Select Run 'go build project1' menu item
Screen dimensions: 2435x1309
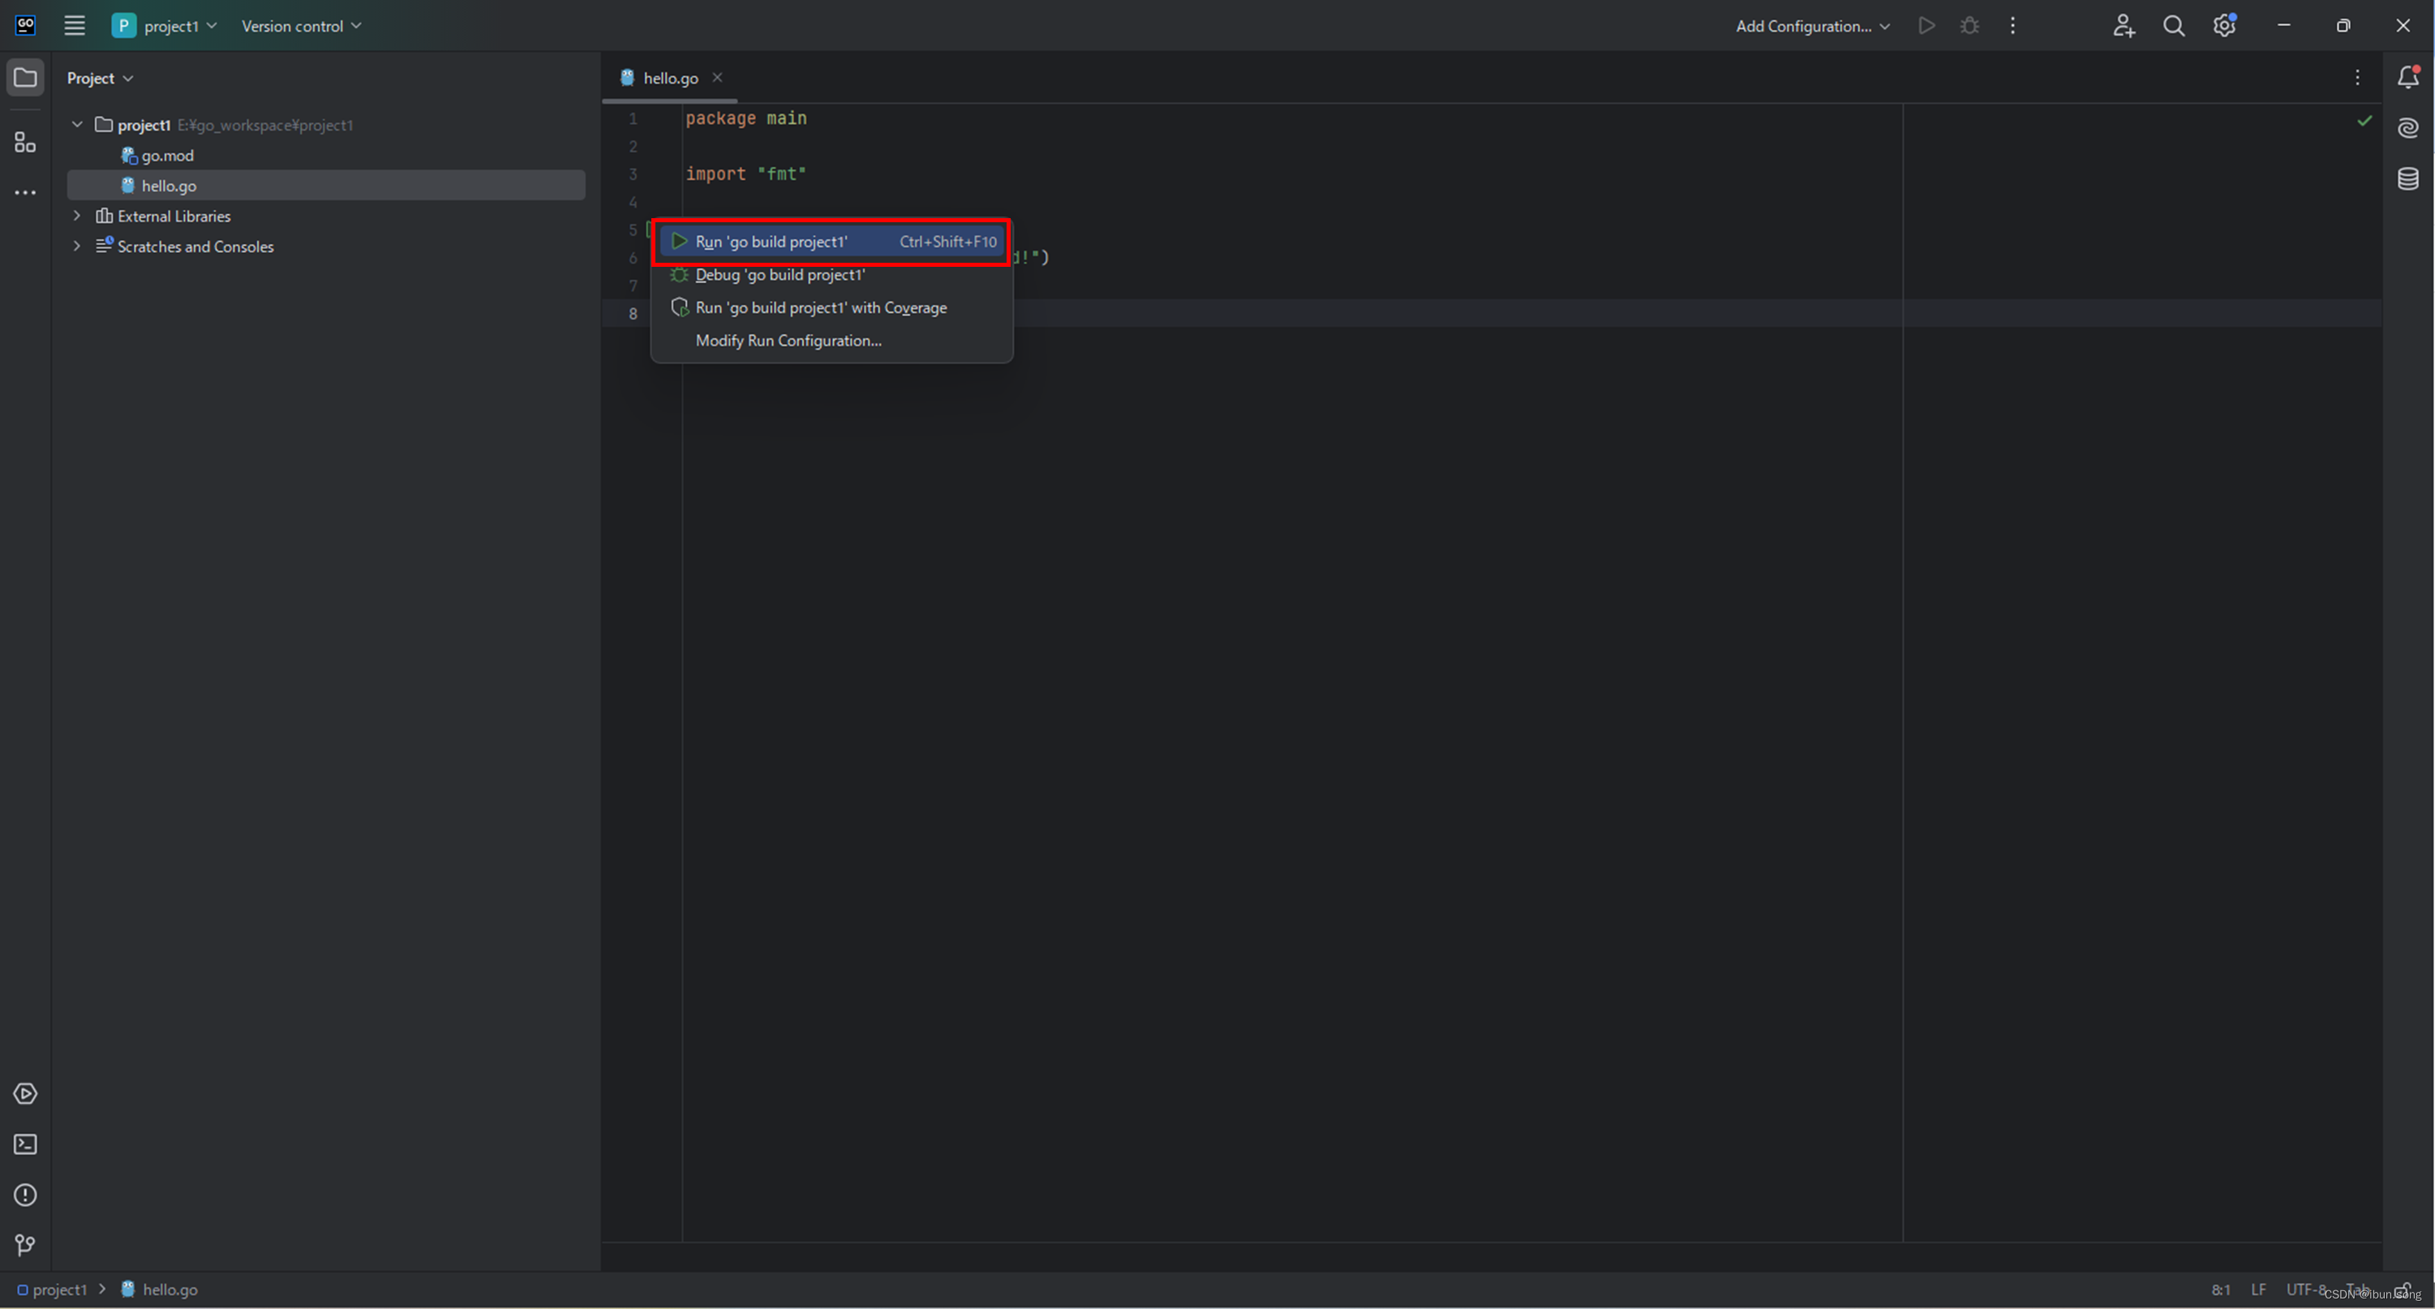(771, 242)
